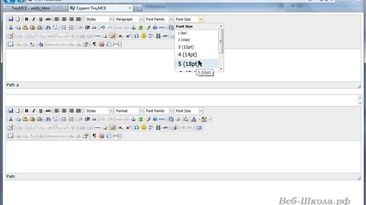Toggle pilcrow invisible characters in upper editor
Image resolution: width=366 pixels, height=205 pixels.
(x=94, y=44)
